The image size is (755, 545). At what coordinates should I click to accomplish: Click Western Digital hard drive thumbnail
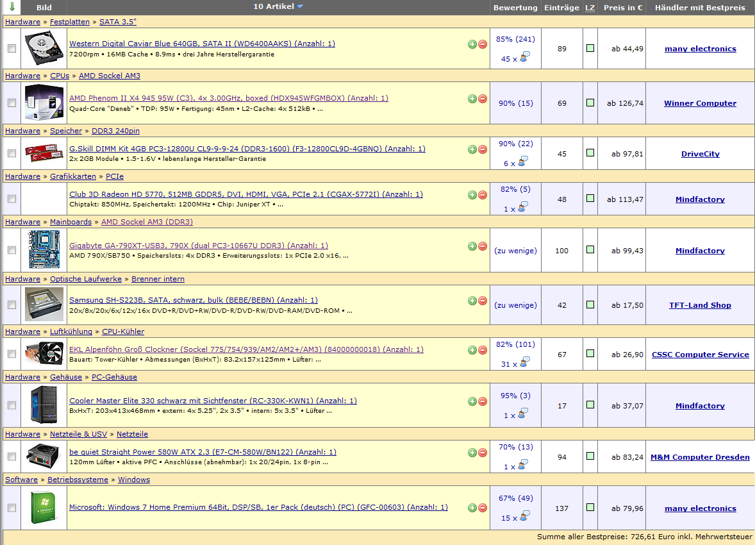click(44, 48)
